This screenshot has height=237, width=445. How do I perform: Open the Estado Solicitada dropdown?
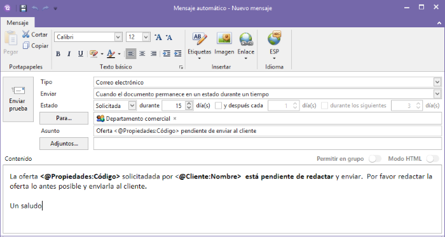pos(132,105)
